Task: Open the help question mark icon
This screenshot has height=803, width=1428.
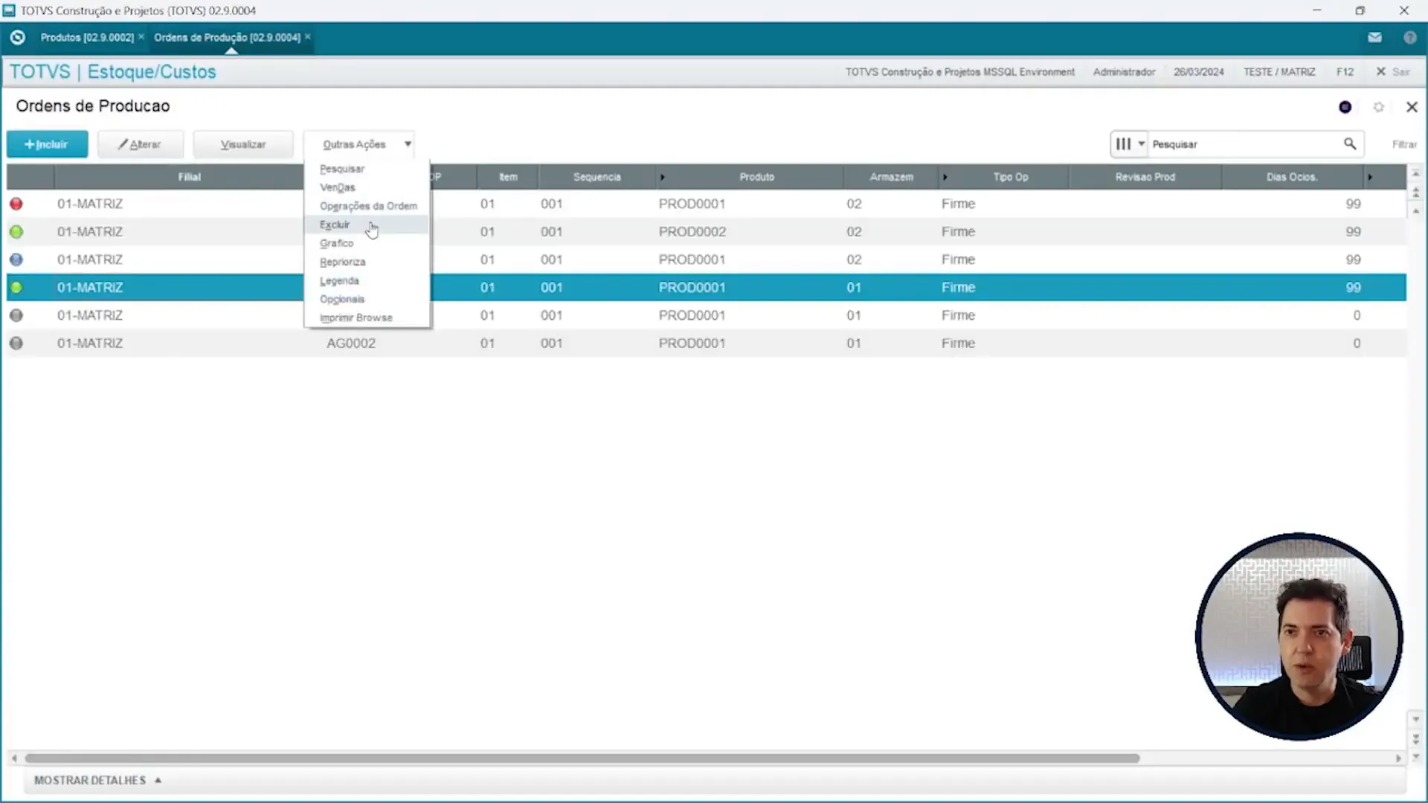Action: coord(1409,37)
